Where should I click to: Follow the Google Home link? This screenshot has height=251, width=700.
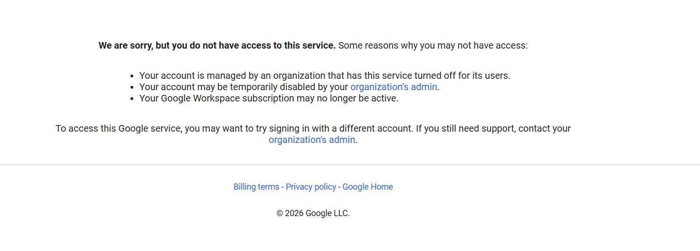tap(367, 187)
